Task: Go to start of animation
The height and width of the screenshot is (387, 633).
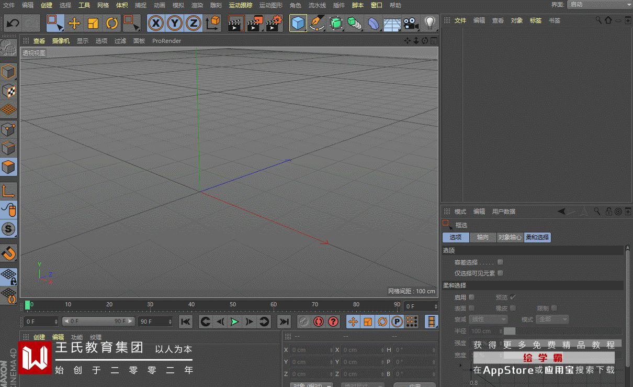Action: (x=186, y=322)
